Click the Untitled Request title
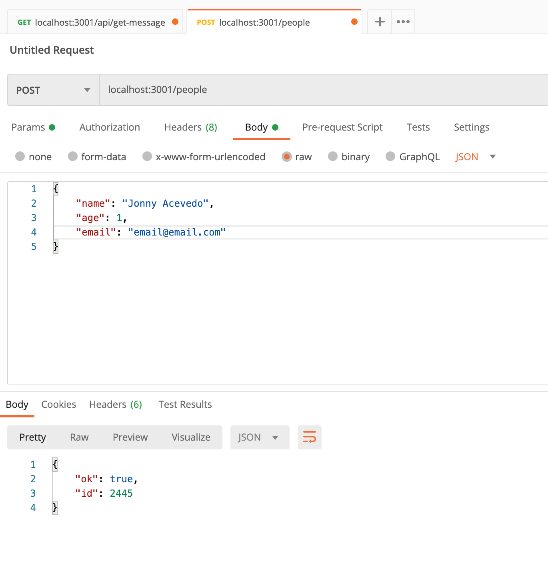Viewport: 548px width, 568px height. [x=52, y=50]
